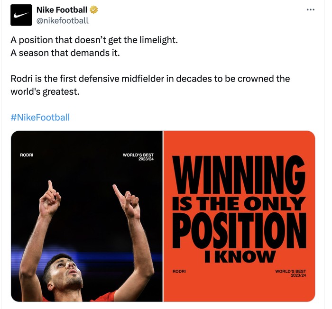This screenshot has height=309, width=332.
Task: Click the text 'A season that demands it.'
Action: (65, 52)
